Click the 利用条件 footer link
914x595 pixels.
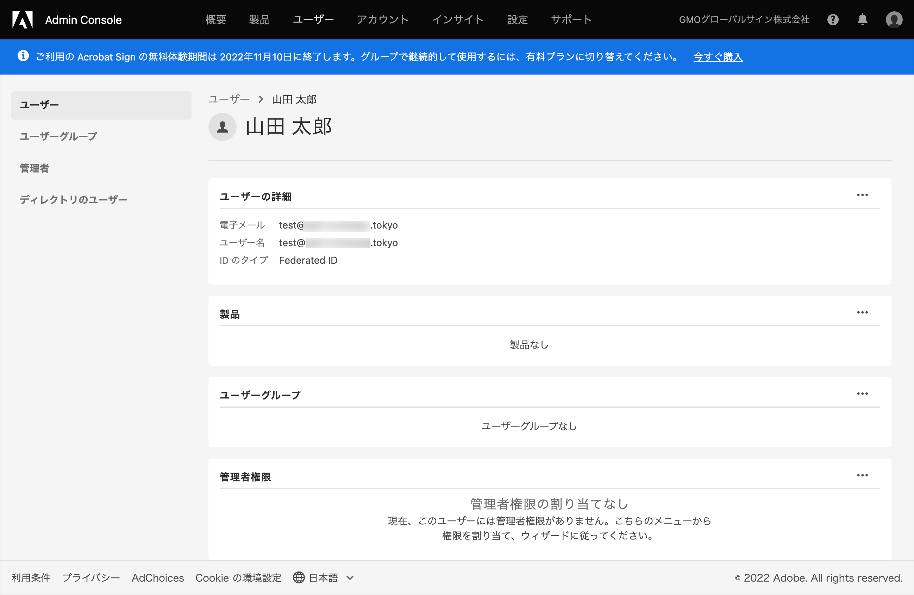31,578
